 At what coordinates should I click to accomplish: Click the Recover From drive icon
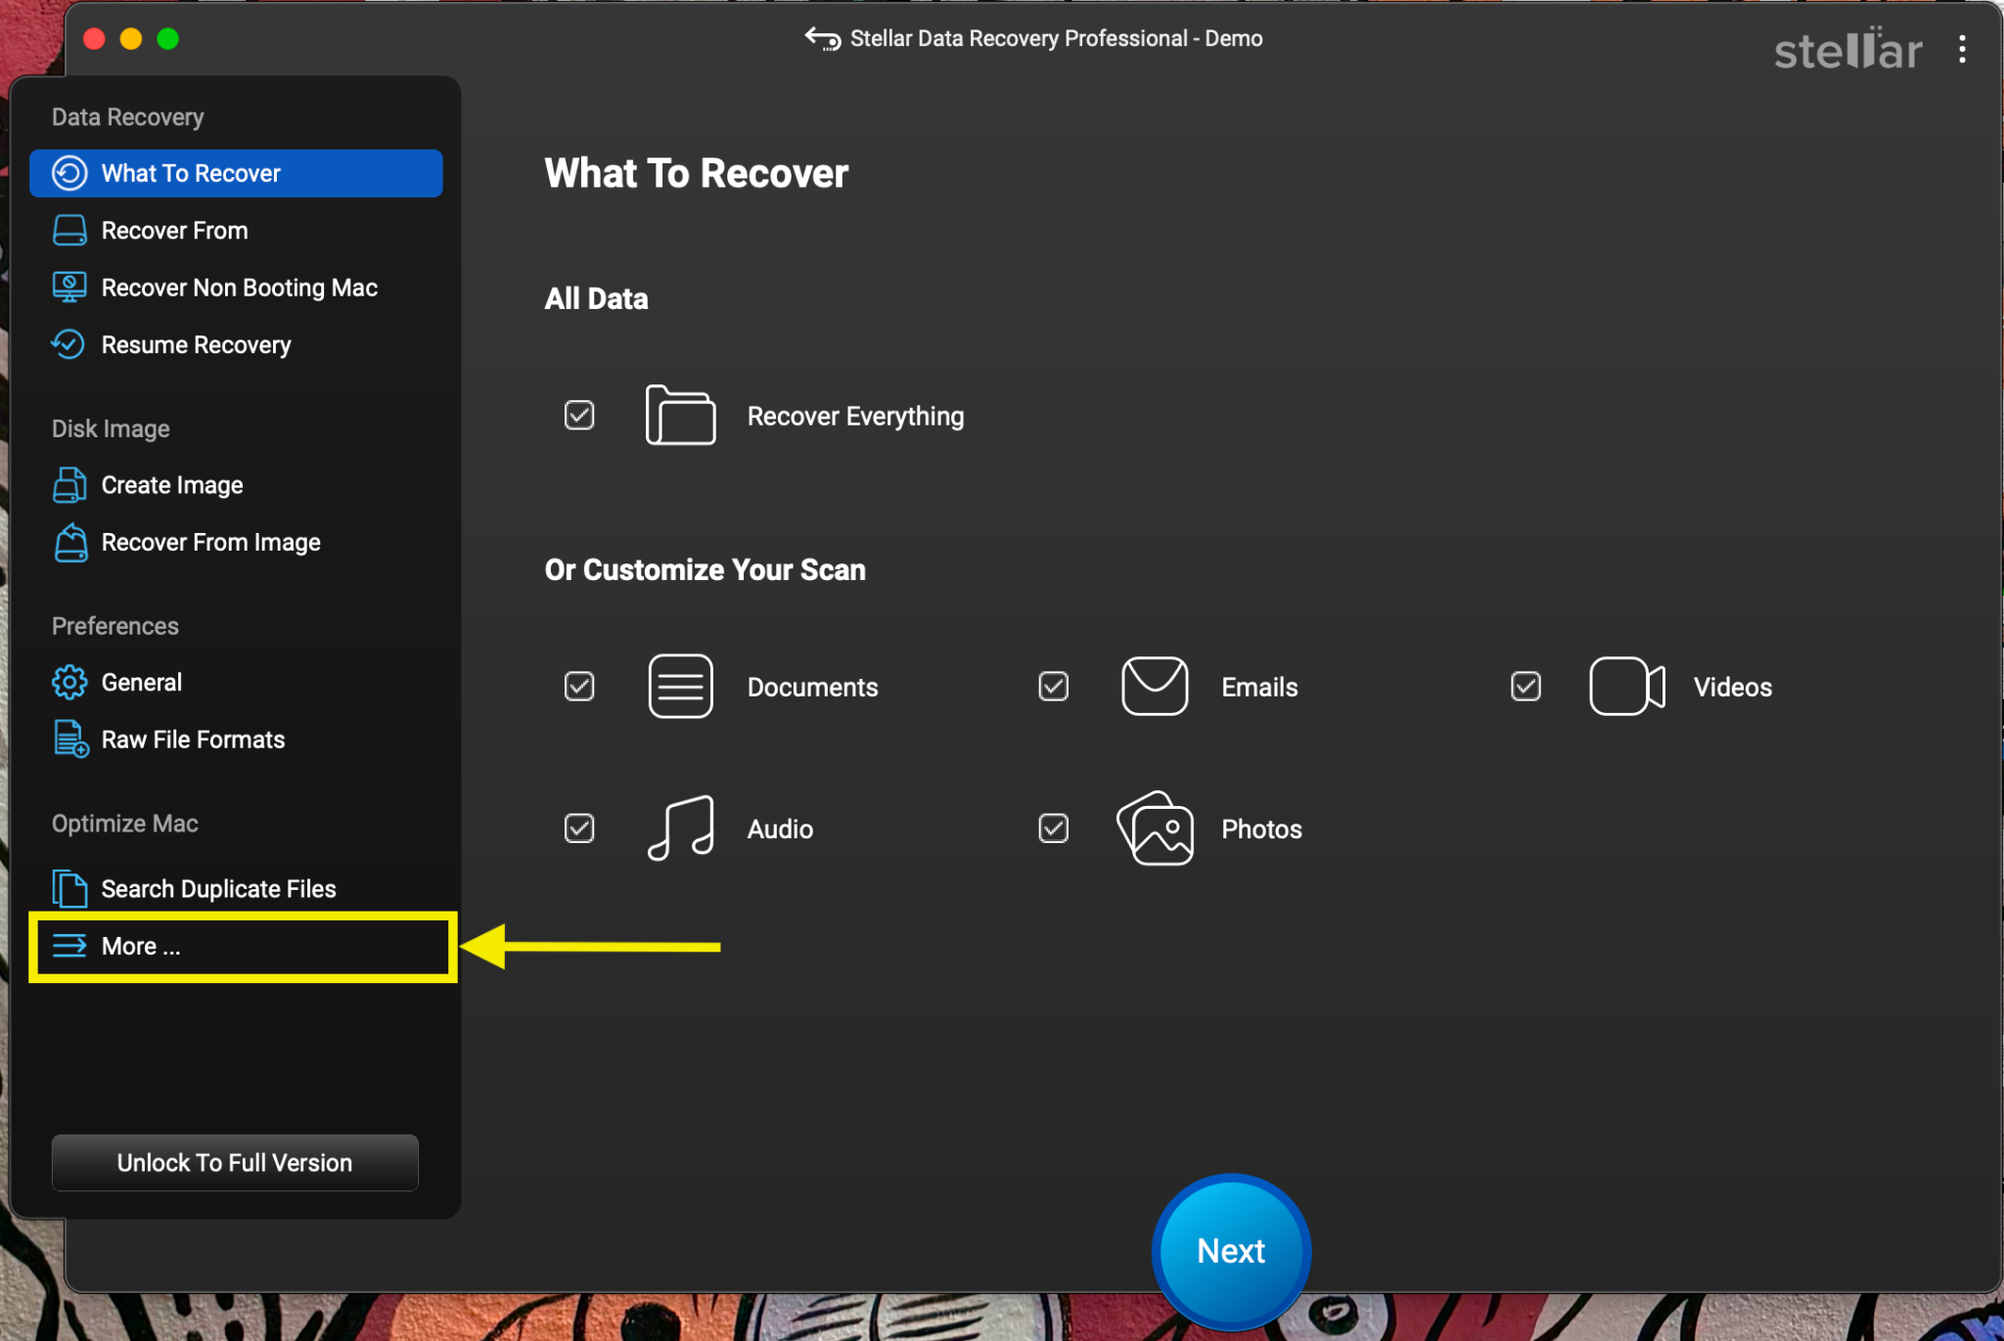(68, 230)
